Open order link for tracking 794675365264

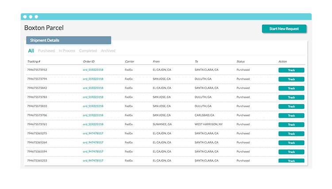[x=93, y=143]
